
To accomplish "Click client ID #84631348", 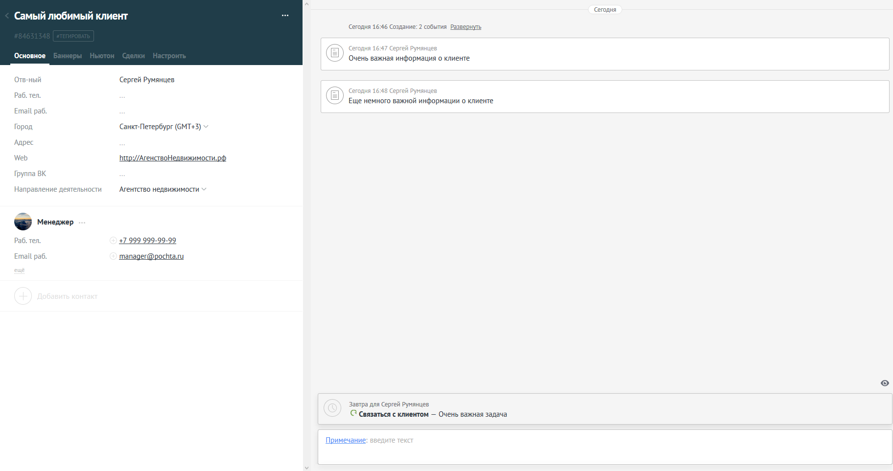I will click(32, 36).
